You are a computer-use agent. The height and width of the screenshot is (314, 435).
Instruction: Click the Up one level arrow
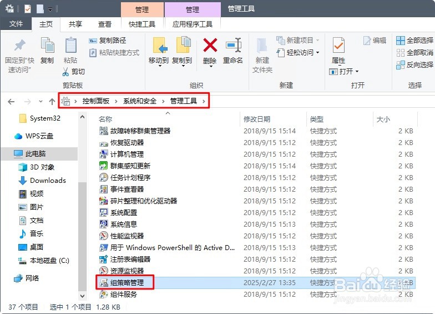[52, 101]
